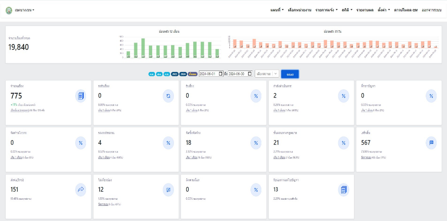Select the 2023 year filter pill
Viewport: 447px width, 221px height.
point(175,74)
